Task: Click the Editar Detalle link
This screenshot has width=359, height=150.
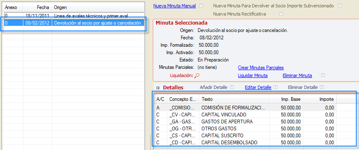Action: (x=258, y=87)
